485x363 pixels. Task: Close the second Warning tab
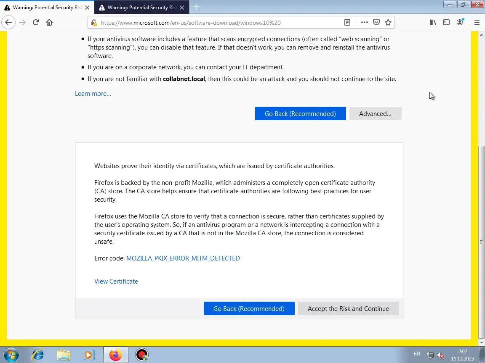click(182, 8)
